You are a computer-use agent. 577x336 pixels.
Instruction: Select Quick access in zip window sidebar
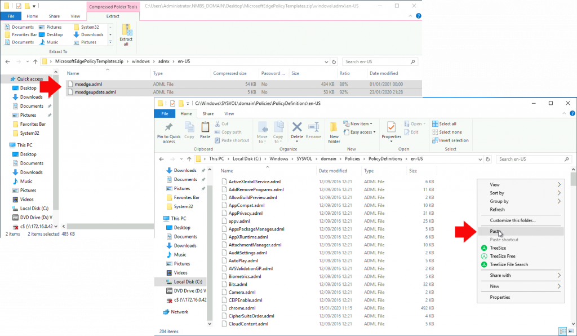29,79
